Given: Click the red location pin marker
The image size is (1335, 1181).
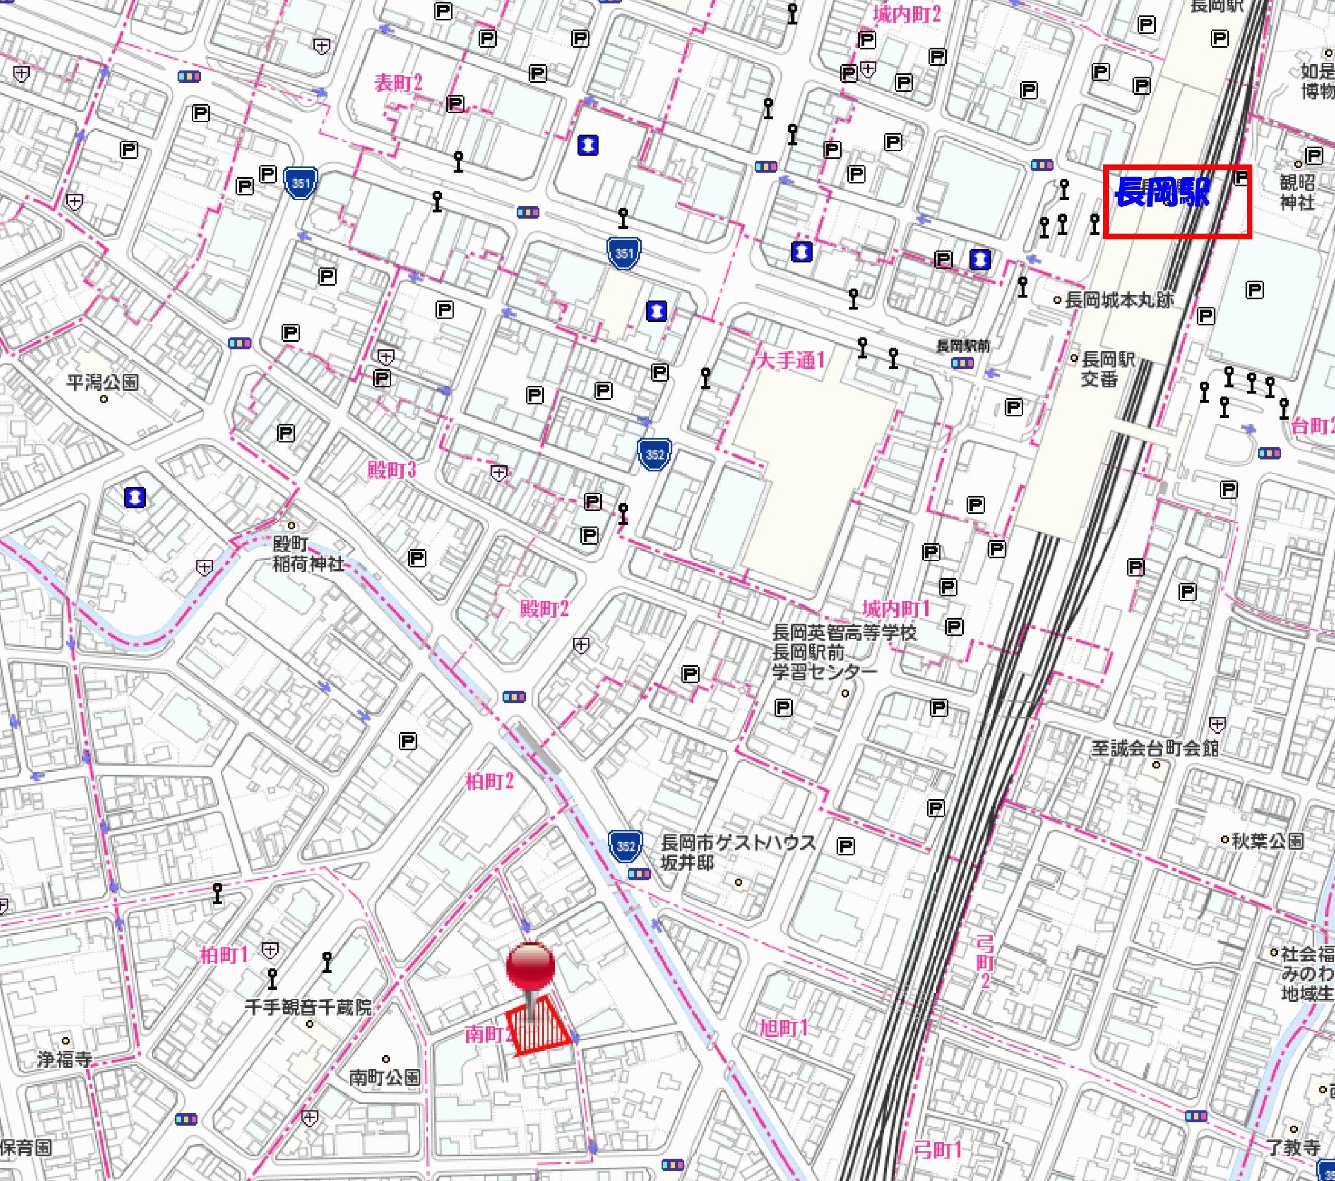Looking at the screenshot, I should (531, 968).
